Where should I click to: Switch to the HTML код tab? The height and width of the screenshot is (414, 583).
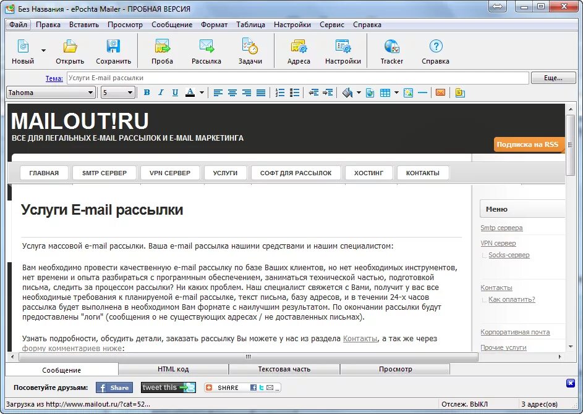tap(173, 369)
